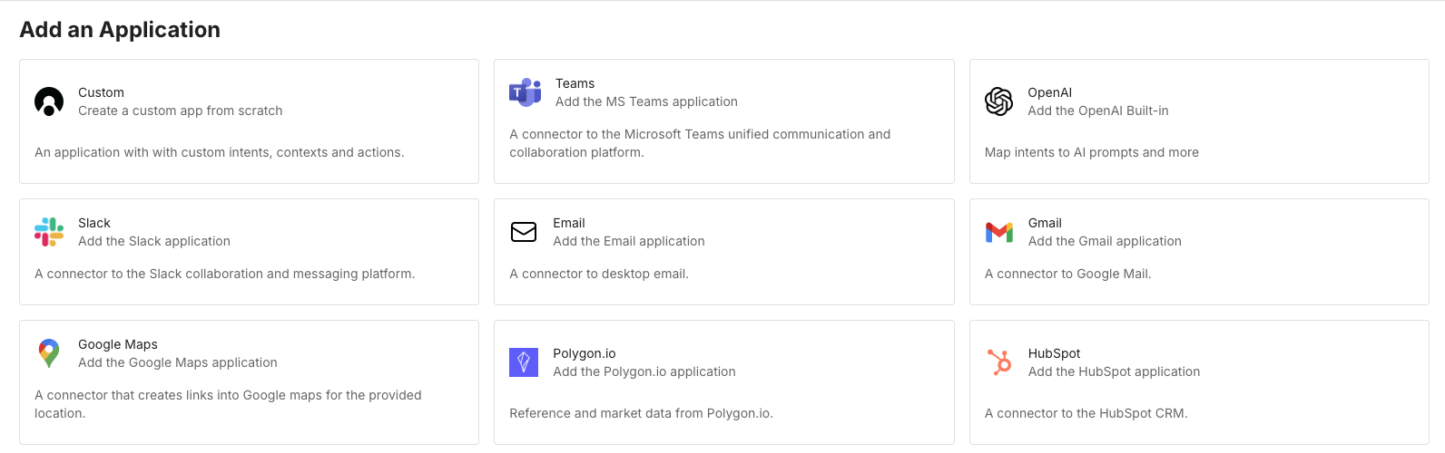Click the HubSpot CRM connector description

(x=1086, y=413)
